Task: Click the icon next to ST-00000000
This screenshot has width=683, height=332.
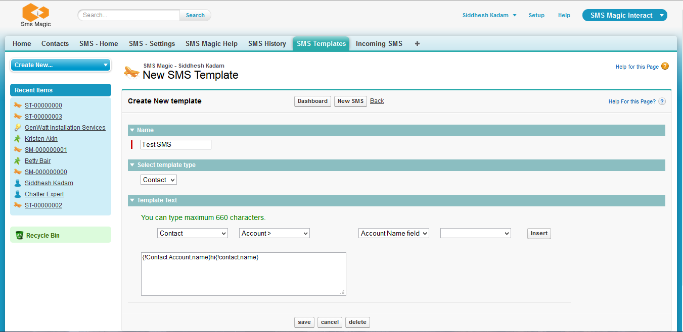Action: 18,105
